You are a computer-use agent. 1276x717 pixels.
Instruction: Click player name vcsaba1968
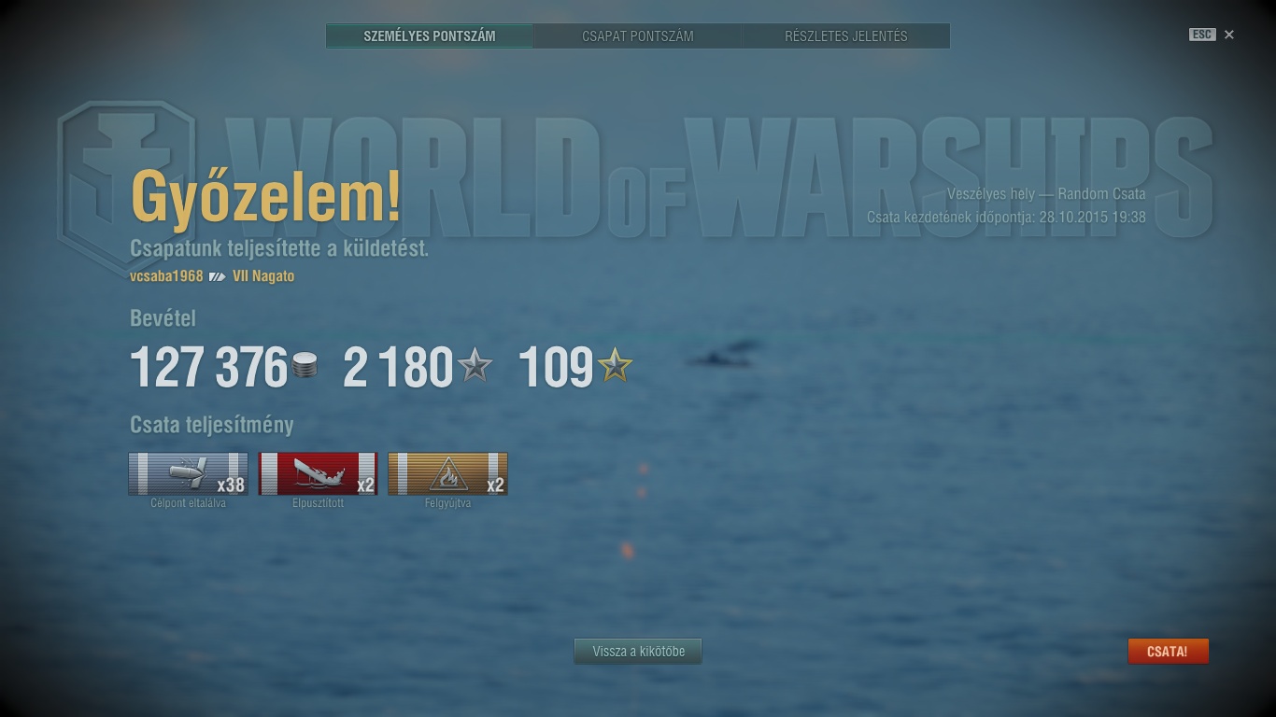click(x=166, y=276)
